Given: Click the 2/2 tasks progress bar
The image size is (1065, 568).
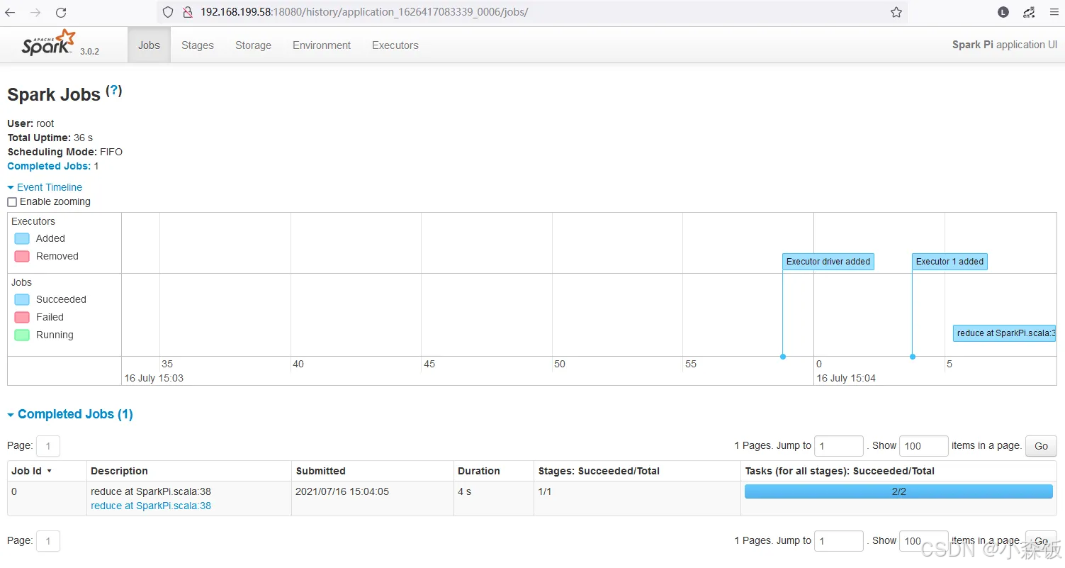Looking at the screenshot, I should click(898, 491).
